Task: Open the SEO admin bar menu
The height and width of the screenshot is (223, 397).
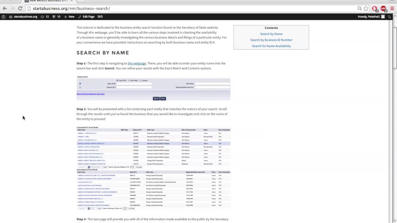Action: coord(100,17)
